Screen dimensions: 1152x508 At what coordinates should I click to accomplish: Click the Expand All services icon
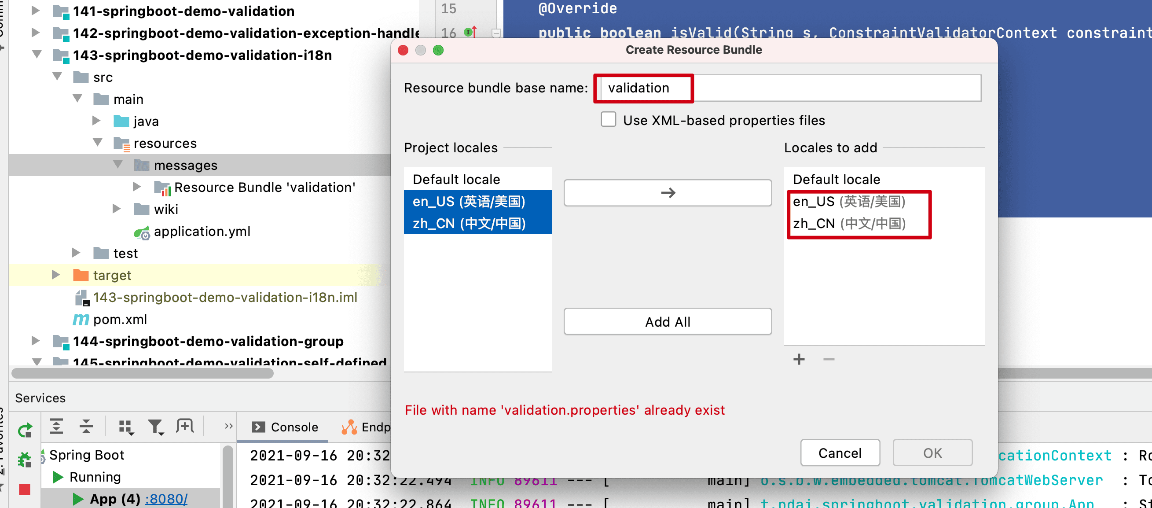[x=56, y=427]
